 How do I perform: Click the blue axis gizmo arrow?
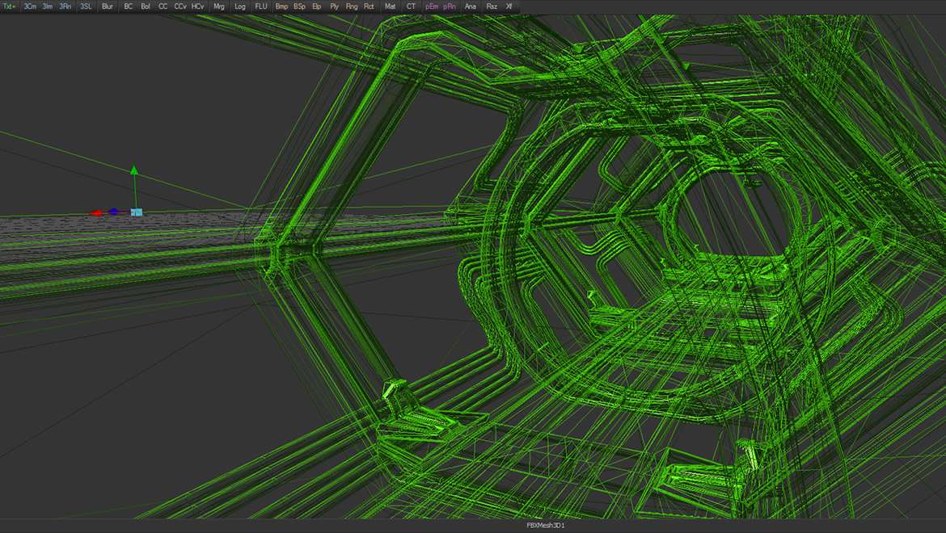[113, 212]
